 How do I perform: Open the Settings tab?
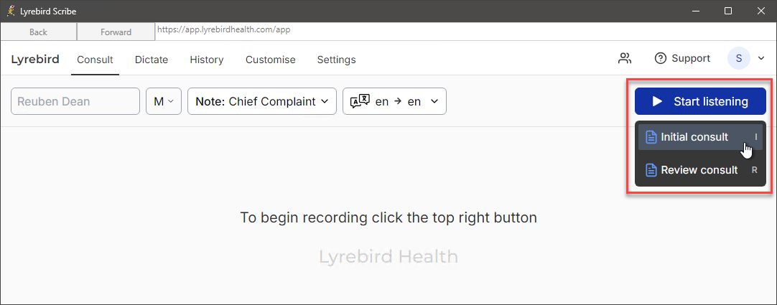coord(337,60)
